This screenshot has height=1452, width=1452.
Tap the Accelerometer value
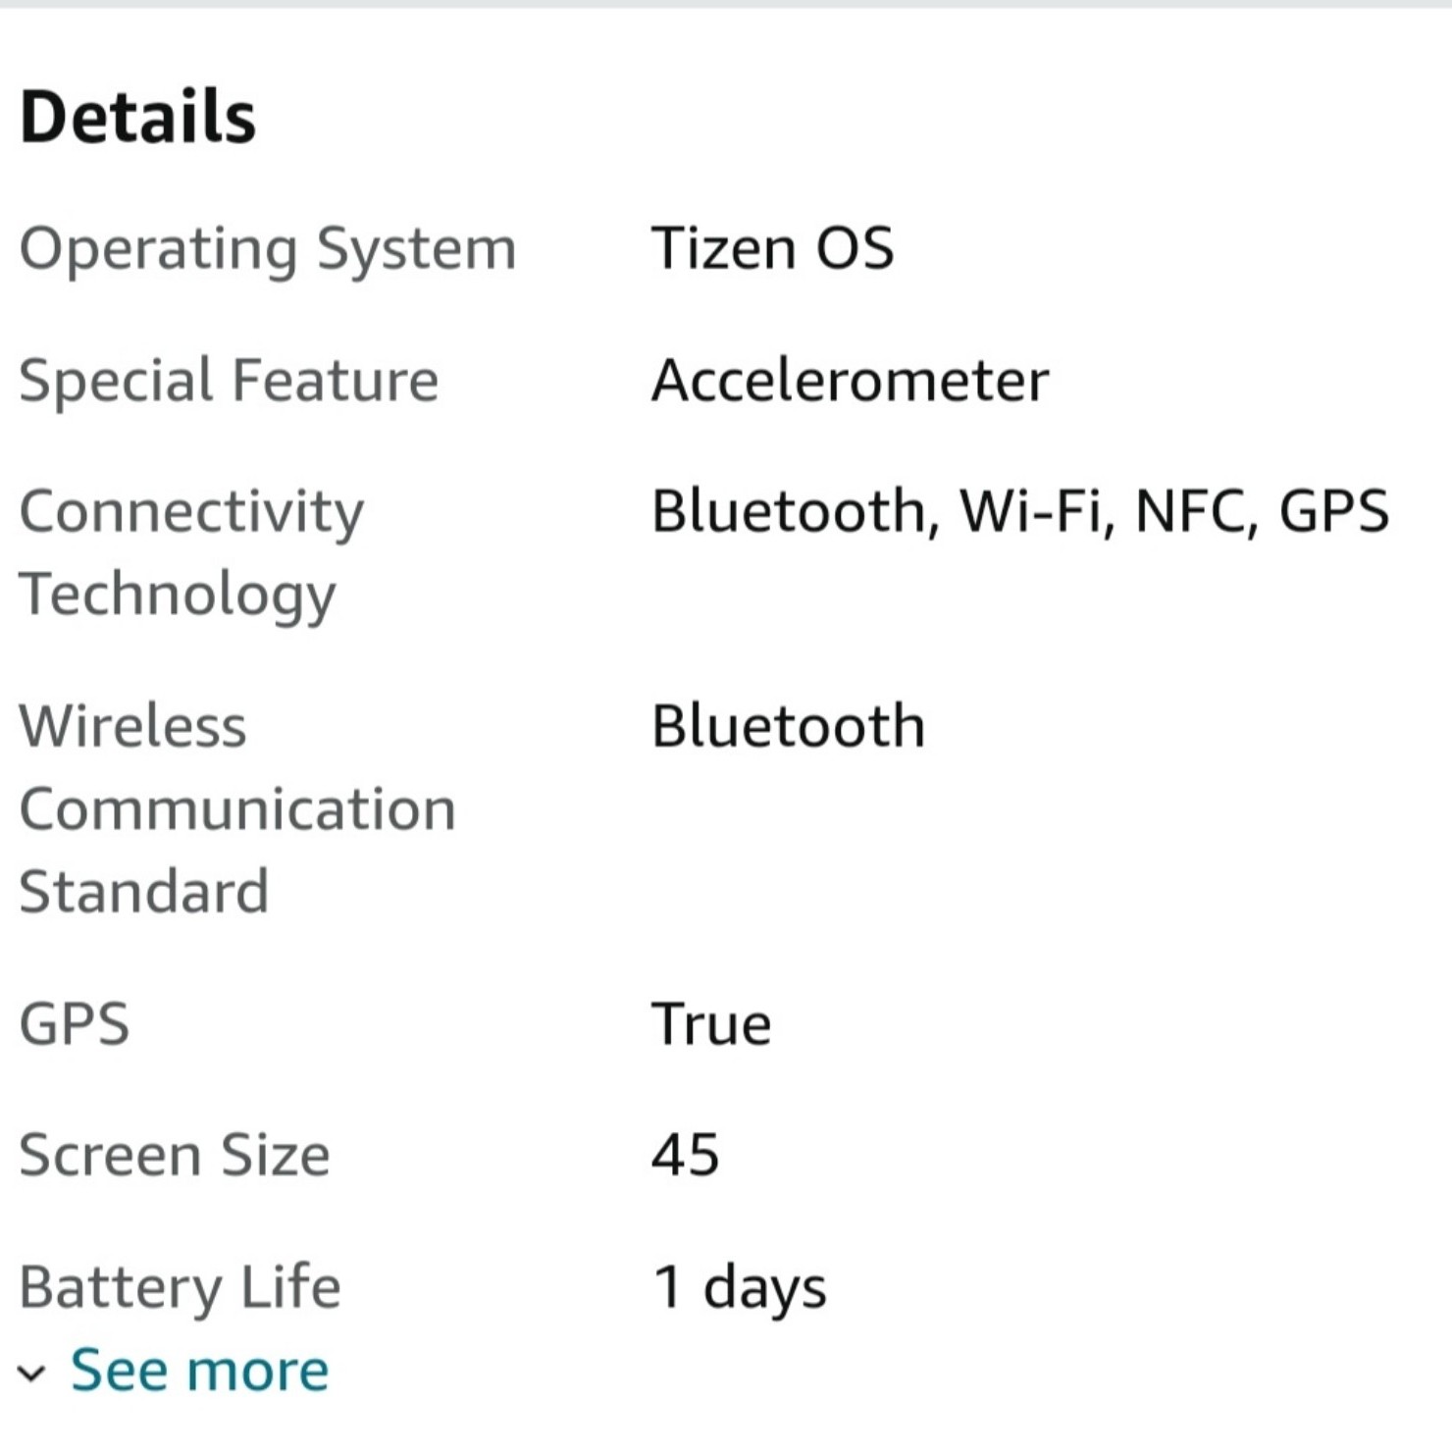851,381
